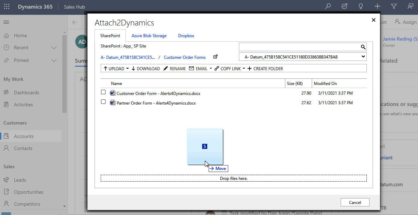The image size is (418, 215).
Task: Click the Activities clipboard icon
Action: pos(6,105)
